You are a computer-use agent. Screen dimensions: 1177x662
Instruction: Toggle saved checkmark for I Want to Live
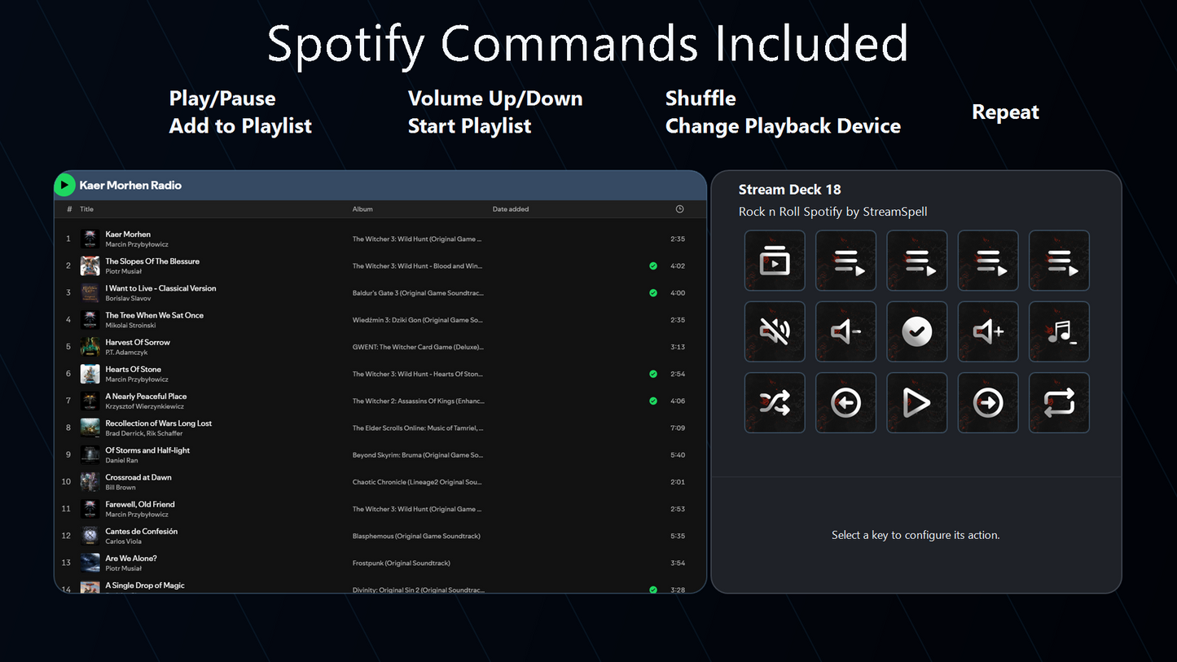pos(653,293)
